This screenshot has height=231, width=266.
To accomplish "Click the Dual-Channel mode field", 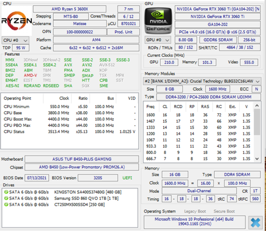I will pos(199,191).
